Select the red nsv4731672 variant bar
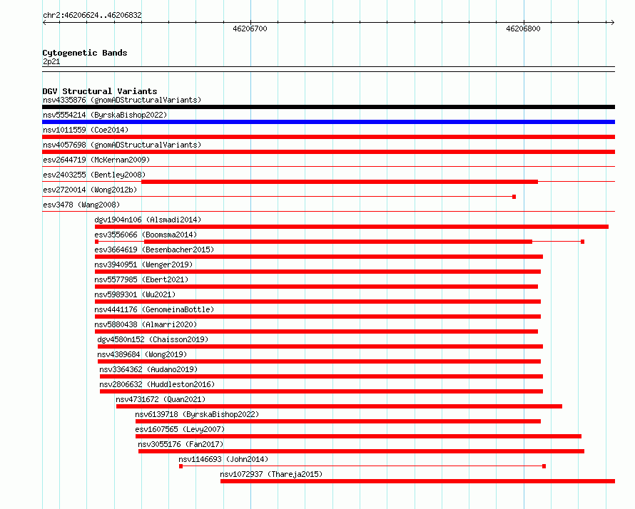This screenshot has height=509, width=635. (x=339, y=406)
